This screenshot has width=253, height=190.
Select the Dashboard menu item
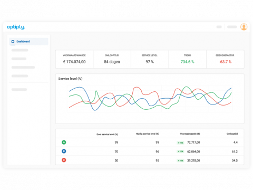coord(28,42)
